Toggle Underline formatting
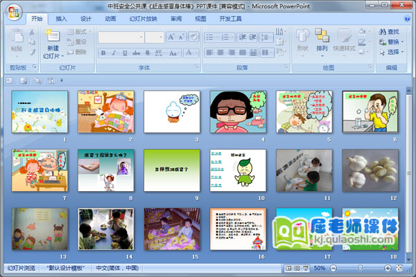The image size is (416, 277). (x=125, y=53)
